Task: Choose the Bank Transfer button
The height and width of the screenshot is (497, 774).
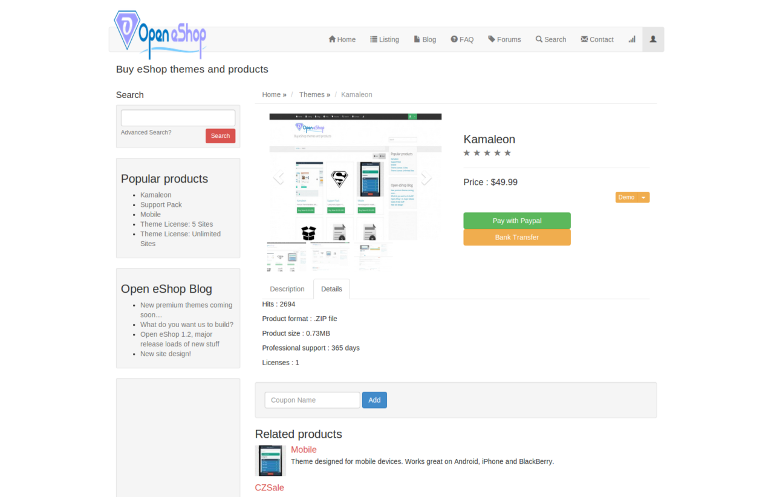Action: click(x=517, y=237)
